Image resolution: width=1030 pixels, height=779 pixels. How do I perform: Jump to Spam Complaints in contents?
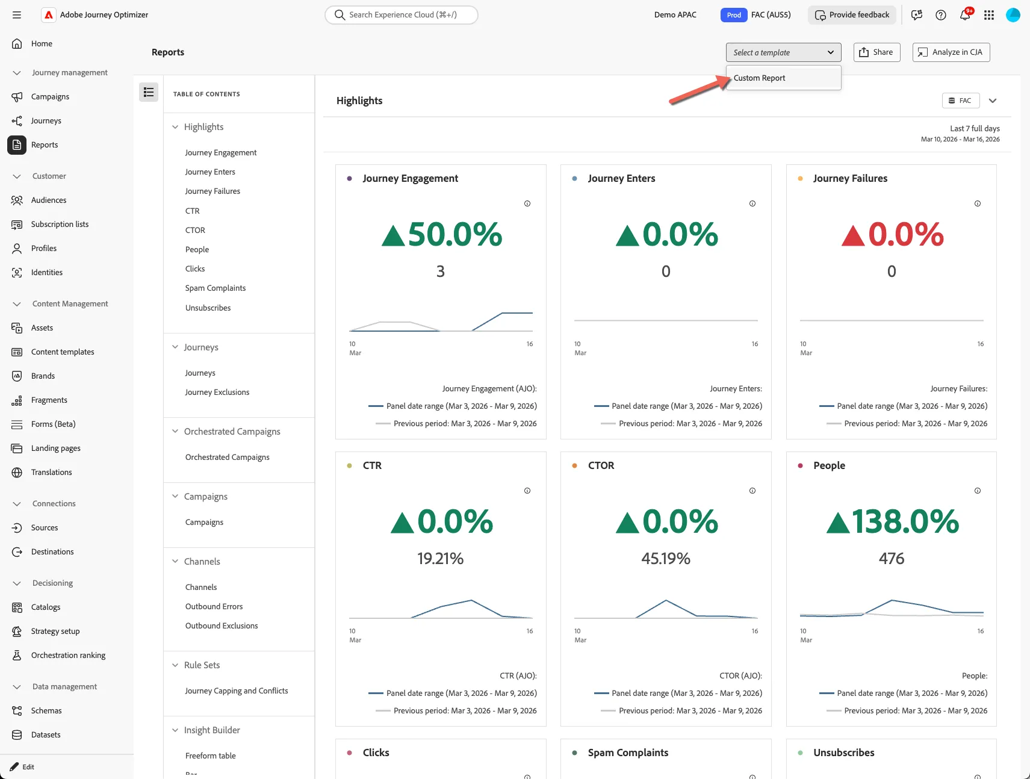(216, 288)
